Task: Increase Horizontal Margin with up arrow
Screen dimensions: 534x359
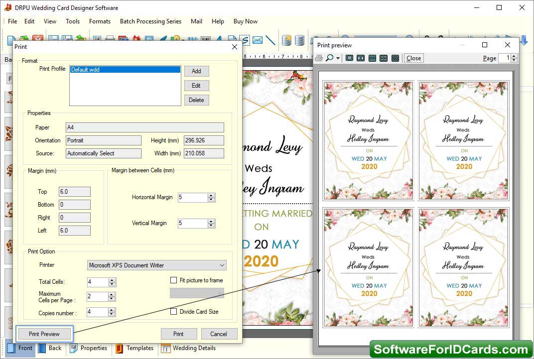Action: point(212,195)
